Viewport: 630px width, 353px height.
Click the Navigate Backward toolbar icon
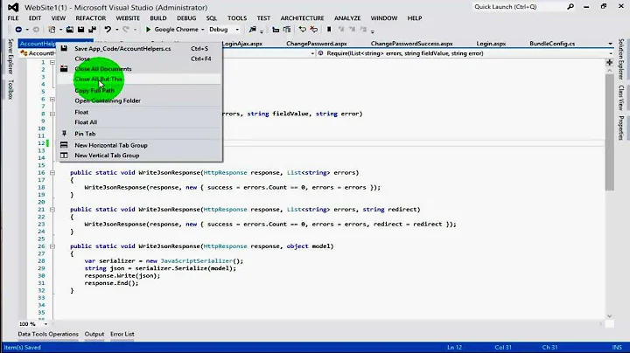[x=18, y=30]
